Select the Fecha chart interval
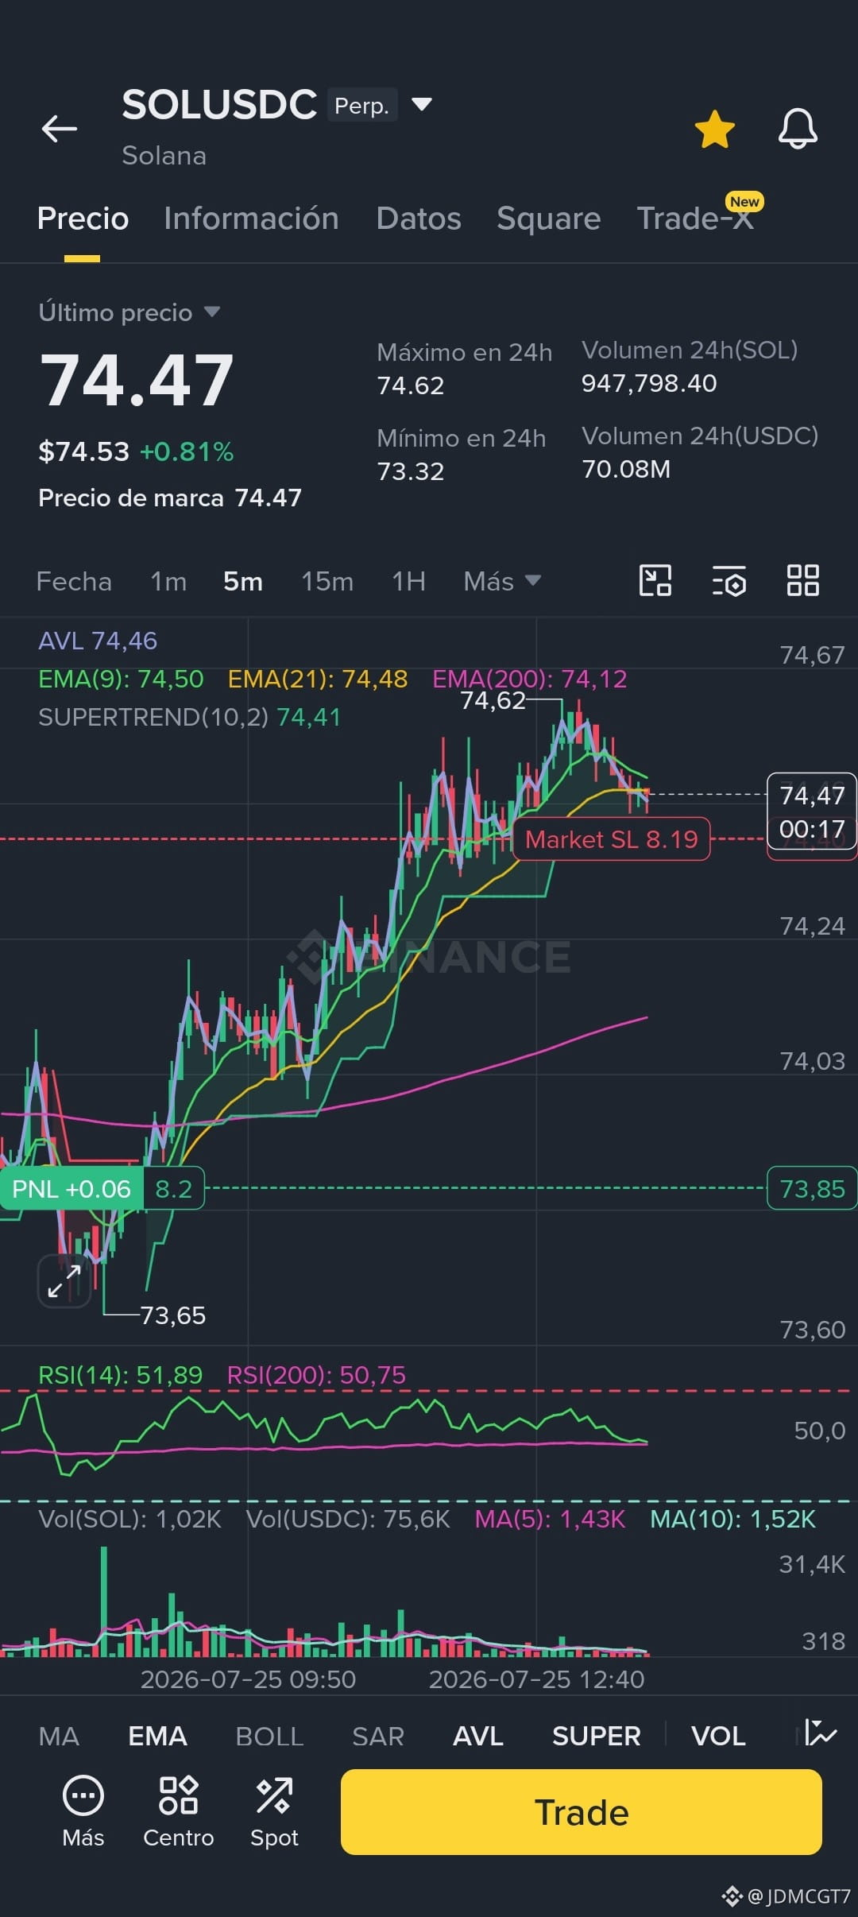 (74, 581)
